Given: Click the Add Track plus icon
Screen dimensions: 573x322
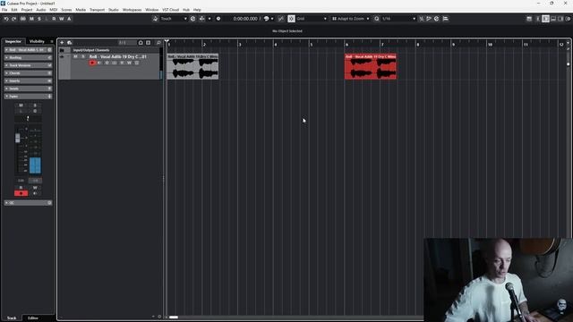Looking at the screenshot, I should pyautogui.click(x=62, y=43).
